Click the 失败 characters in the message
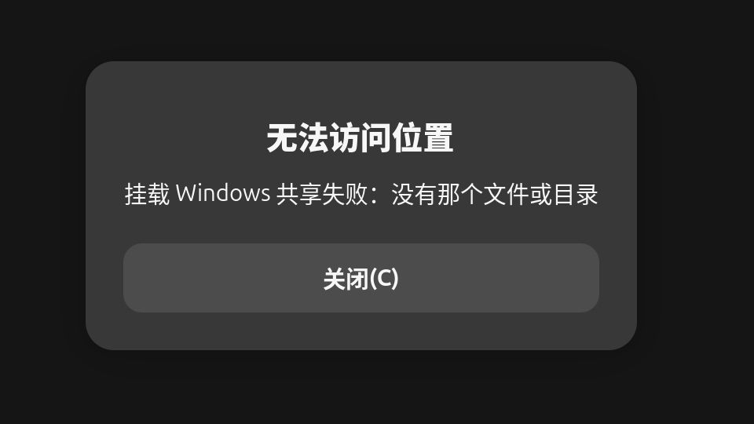The width and height of the screenshot is (754, 424). point(345,195)
